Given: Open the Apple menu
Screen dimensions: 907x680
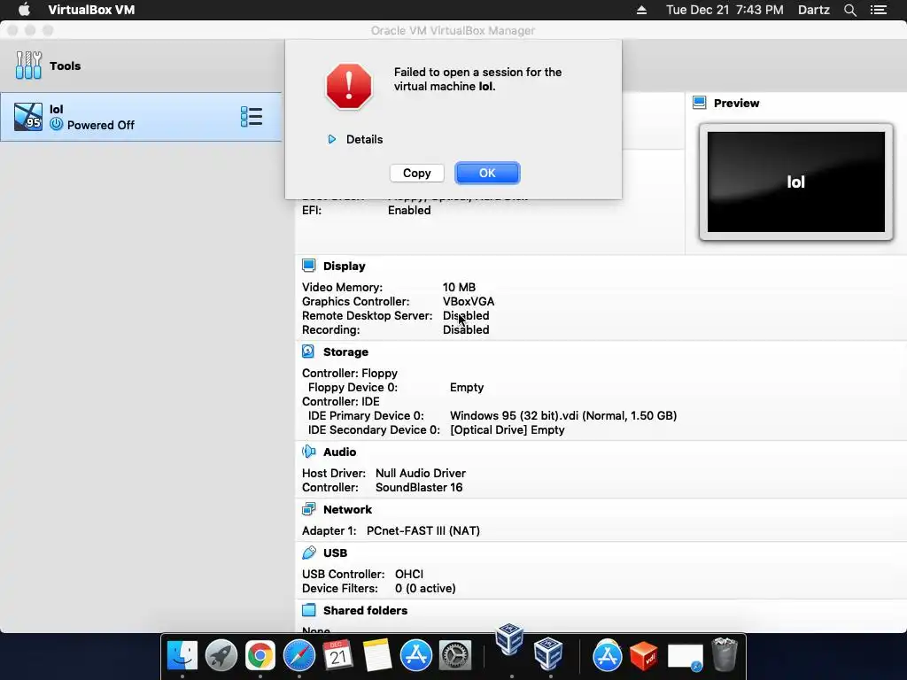Looking at the screenshot, I should click(24, 10).
